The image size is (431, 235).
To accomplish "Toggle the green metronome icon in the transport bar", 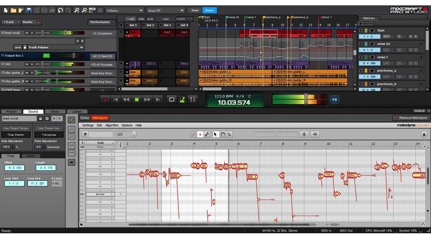I will tap(182, 100).
